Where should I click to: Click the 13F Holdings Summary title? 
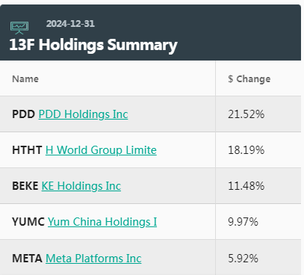(93, 45)
